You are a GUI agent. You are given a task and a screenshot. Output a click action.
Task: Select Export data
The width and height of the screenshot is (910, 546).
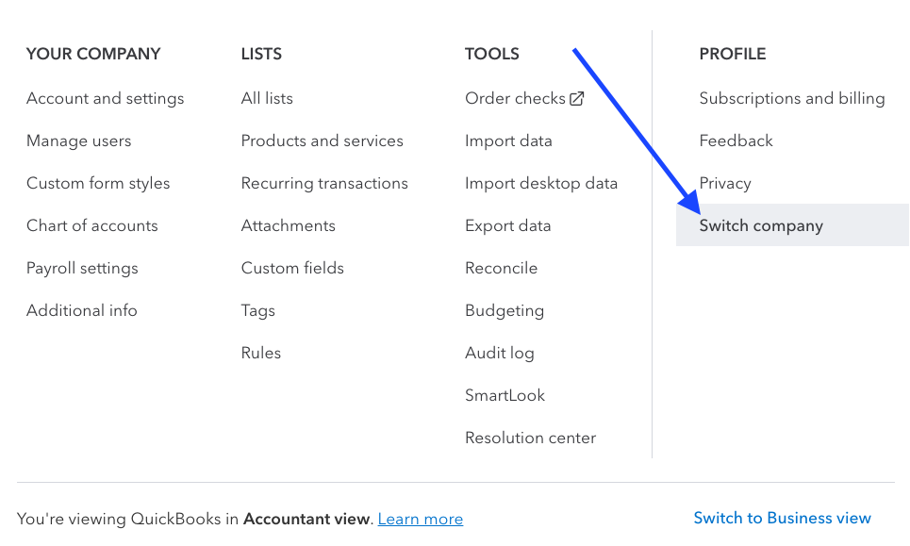pyautogui.click(x=507, y=225)
